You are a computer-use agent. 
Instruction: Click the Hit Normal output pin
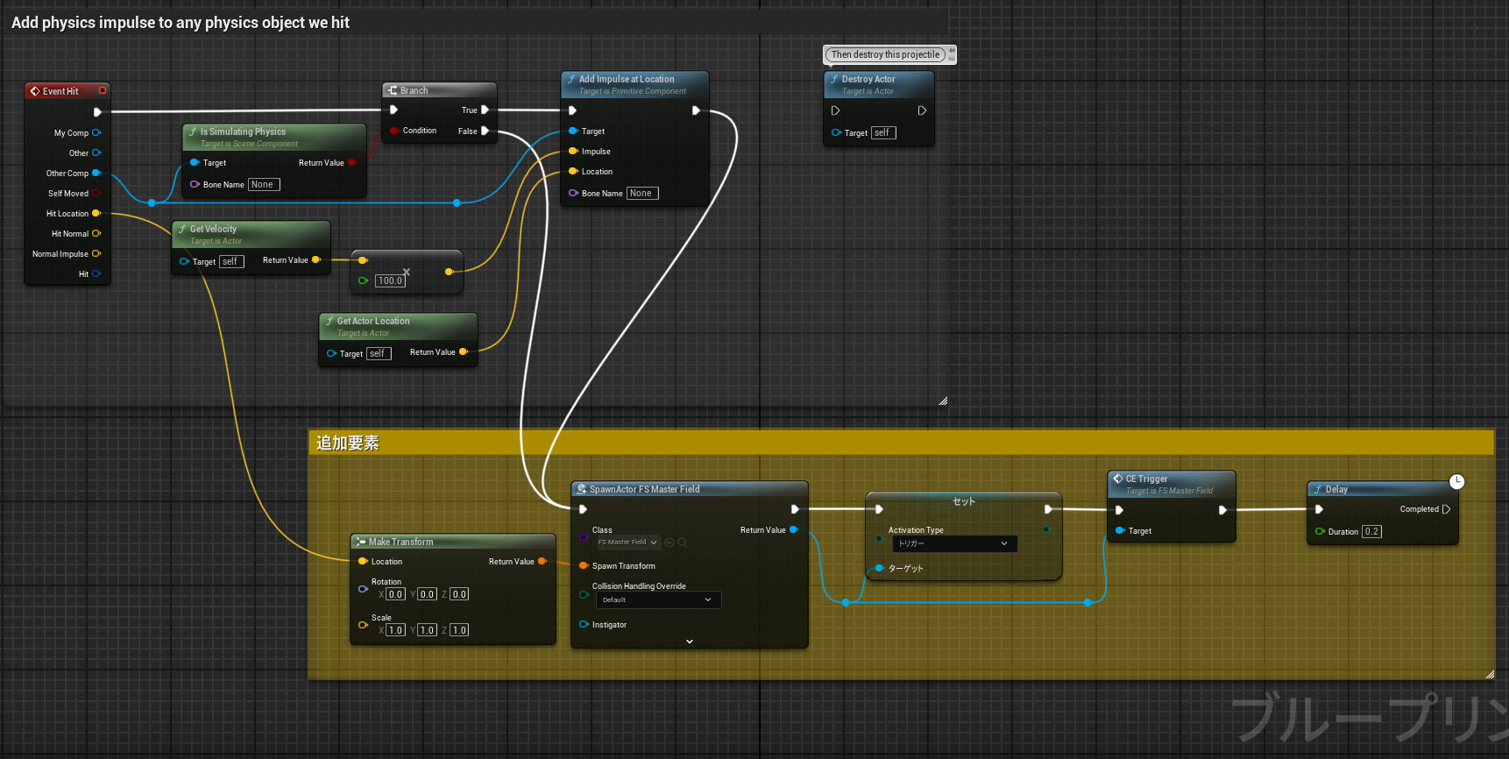tap(96, 233)
